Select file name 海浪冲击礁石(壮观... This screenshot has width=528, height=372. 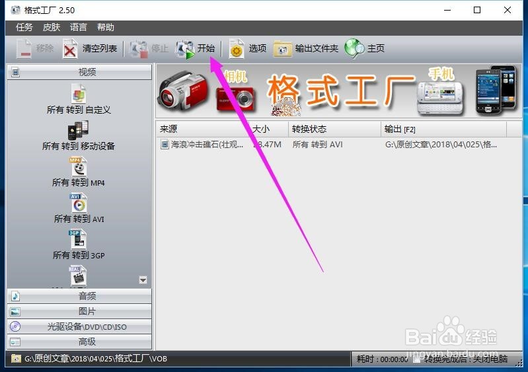[207, 145]
